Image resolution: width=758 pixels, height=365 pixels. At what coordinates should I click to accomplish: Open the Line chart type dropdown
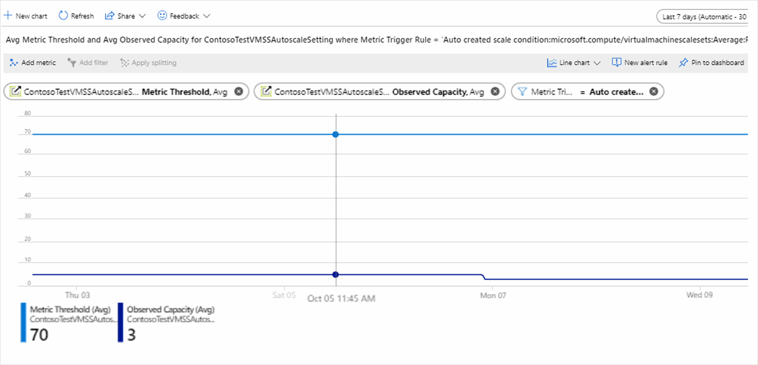pyautogui.click(x=574, y=63)
